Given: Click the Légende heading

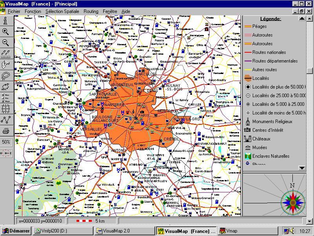Looking at the screenshot, I should [x=271, y=19].
